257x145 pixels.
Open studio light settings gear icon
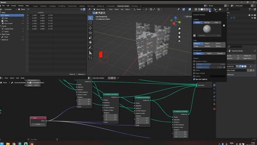tap(224, 25)
